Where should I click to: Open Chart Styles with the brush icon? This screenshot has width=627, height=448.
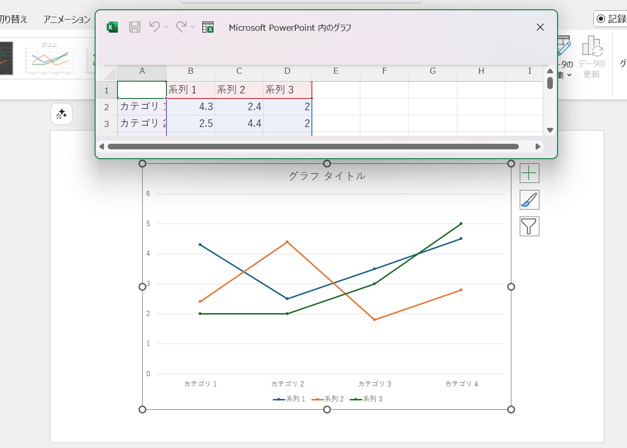tap(529, 199)
